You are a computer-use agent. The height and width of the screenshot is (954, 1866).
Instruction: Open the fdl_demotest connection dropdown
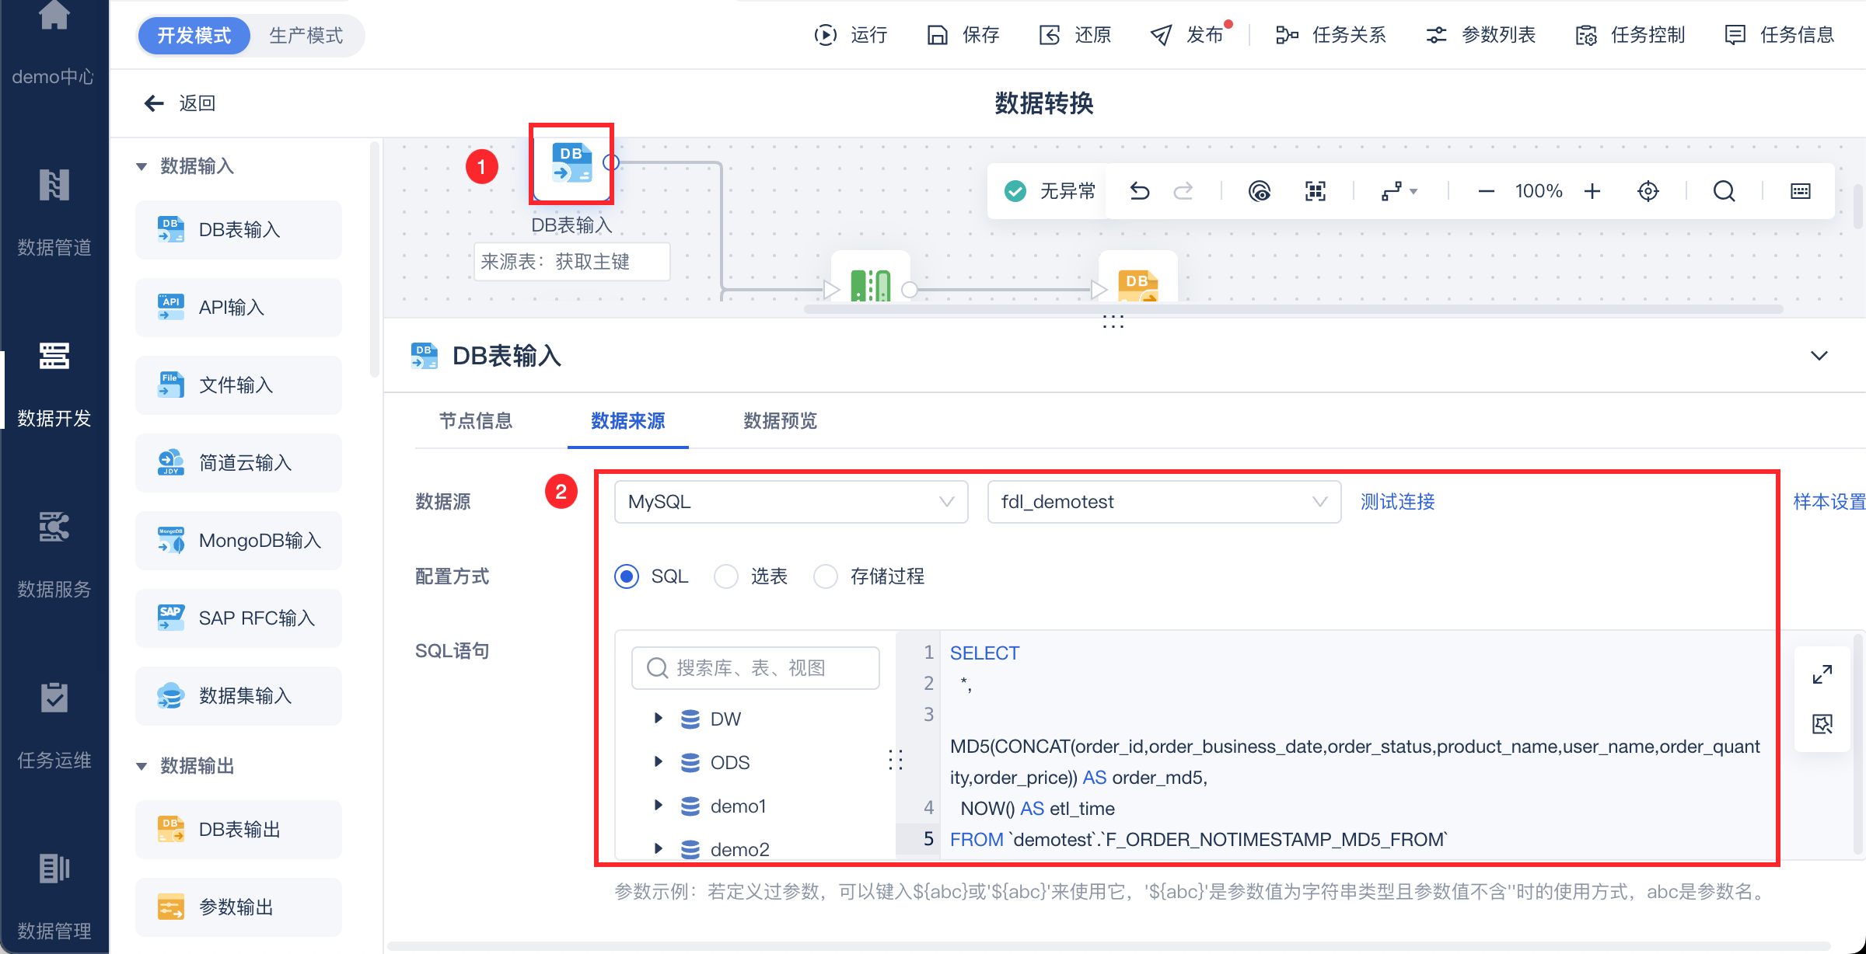1163,502
